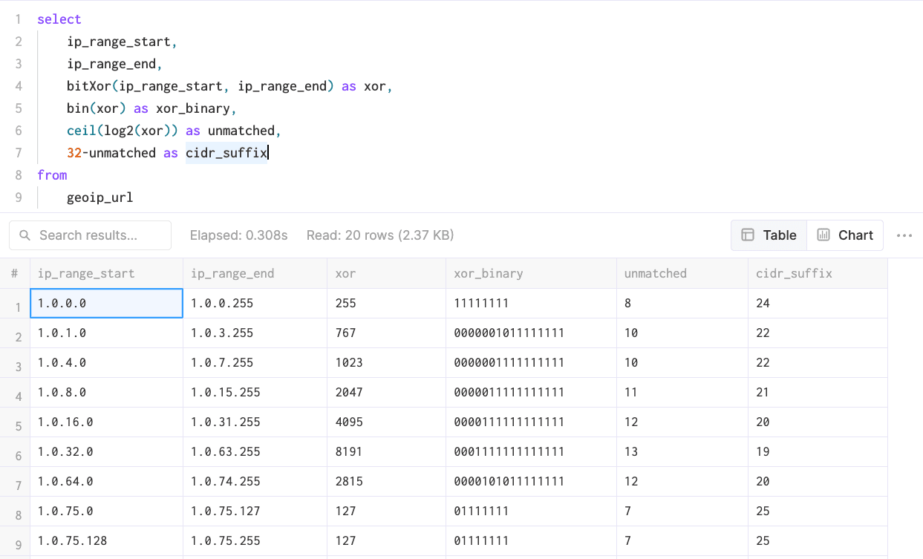Screen dimensions: 923x559
Task: Click the ip_range_start column header
Action: coord(86,273)
